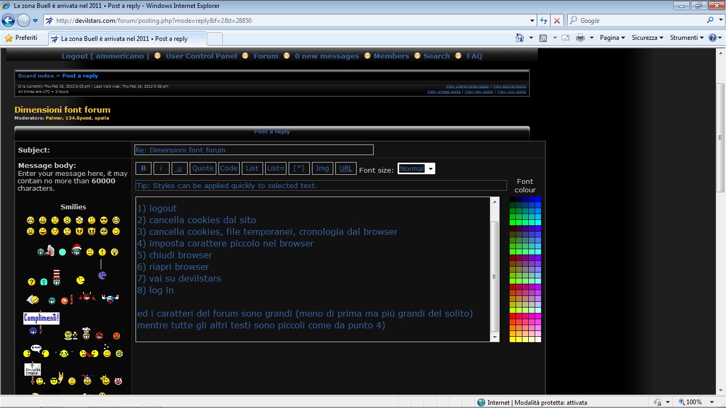Open the Font size dropdown
The image size is (726, 408).
pos(430,169)
